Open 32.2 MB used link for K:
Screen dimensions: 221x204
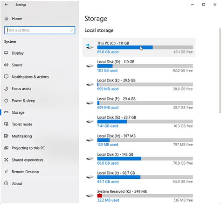point(108,200)
